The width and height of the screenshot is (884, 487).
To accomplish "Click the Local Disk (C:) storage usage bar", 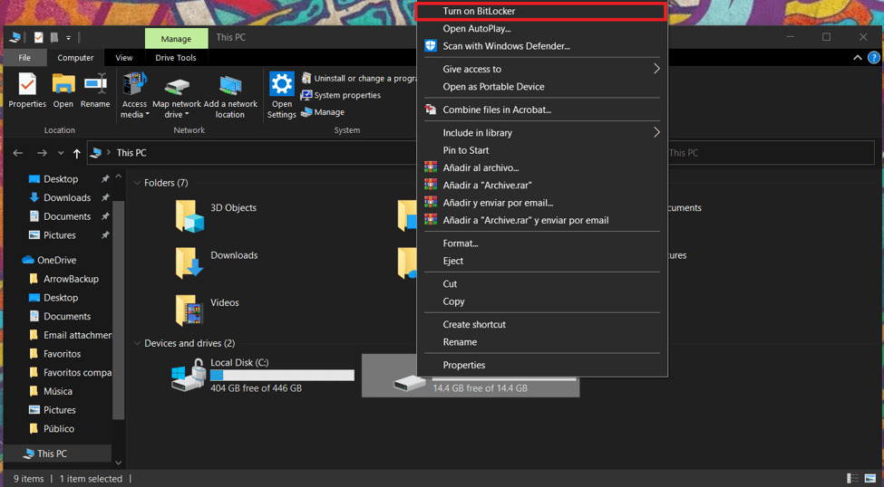I will pos(282,375).
